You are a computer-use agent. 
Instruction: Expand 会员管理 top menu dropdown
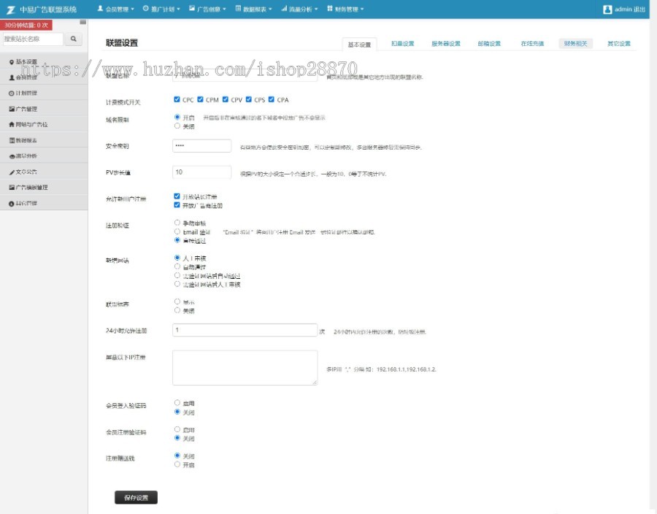point(115,9)
